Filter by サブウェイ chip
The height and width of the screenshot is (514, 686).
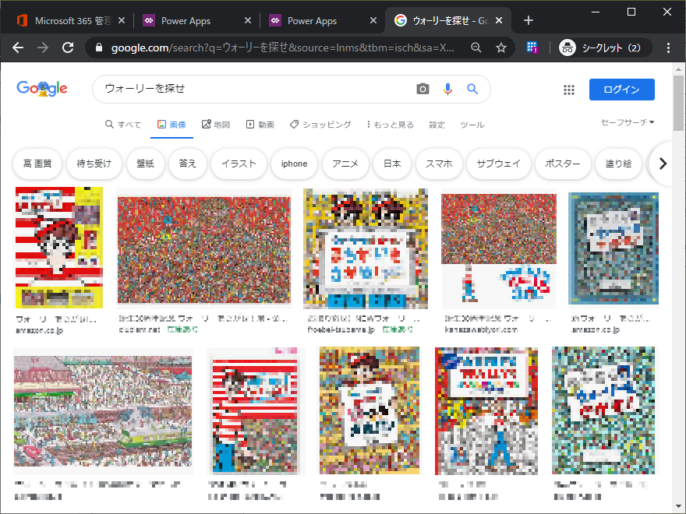pos(499,164)
